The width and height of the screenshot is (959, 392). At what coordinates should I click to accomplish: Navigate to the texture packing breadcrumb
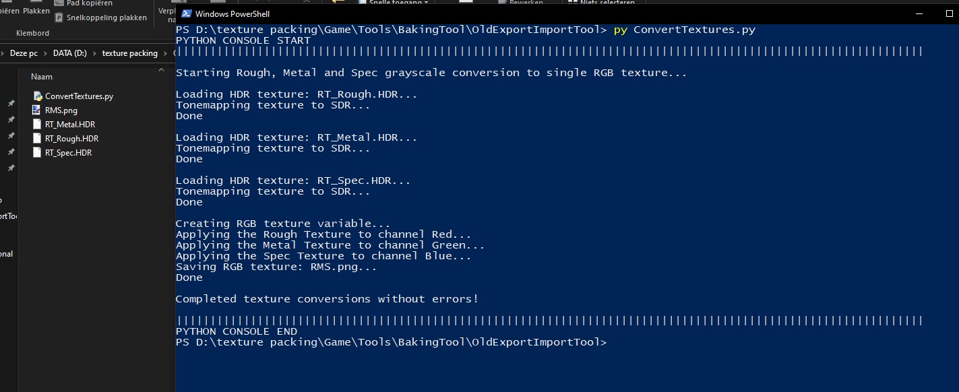[x=129, y=53]
